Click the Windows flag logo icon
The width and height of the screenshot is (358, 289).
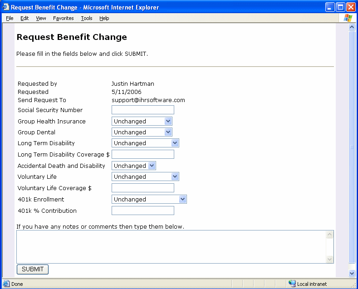(x=348, y=18)
